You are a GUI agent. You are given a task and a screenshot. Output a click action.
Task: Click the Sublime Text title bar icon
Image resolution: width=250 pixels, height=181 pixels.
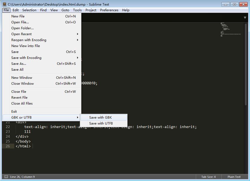click(x=4, y=4)
